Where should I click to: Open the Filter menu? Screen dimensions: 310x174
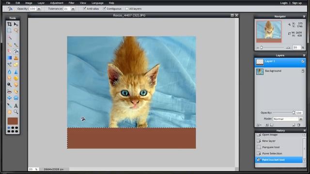(71, 3)
